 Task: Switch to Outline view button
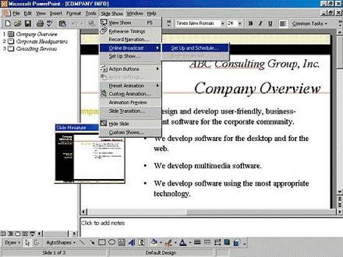tap(10, 233)
